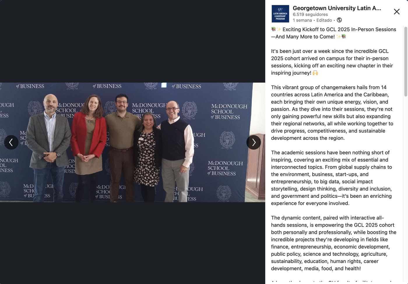
Task: Click the 1 semana timestamp
Action: point(302,20)
